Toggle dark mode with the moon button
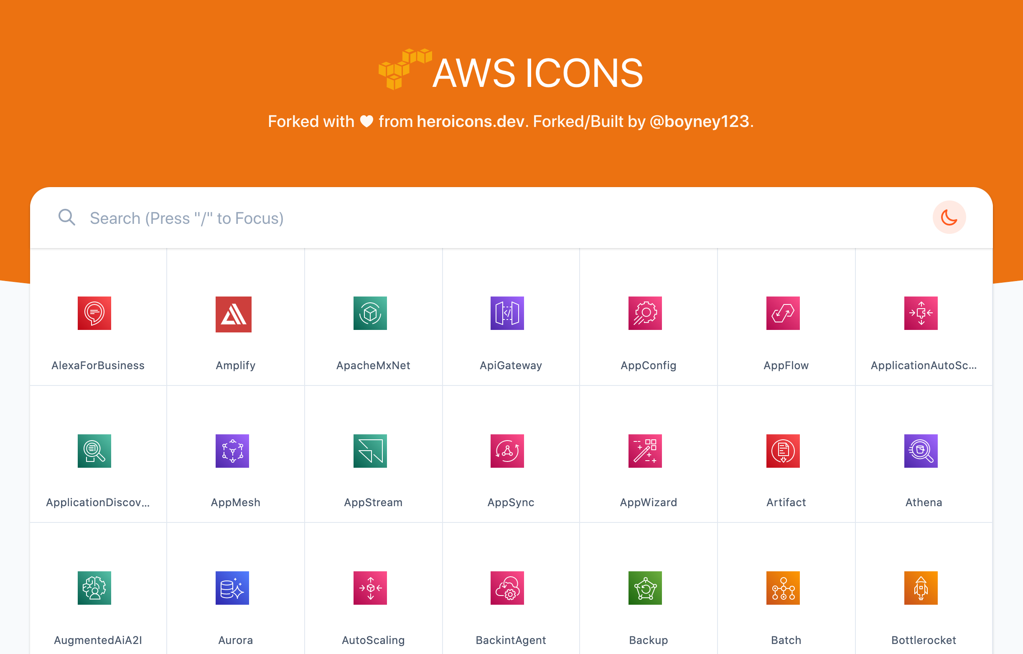Screen dimensions: 1023x654 coord(949,217)
